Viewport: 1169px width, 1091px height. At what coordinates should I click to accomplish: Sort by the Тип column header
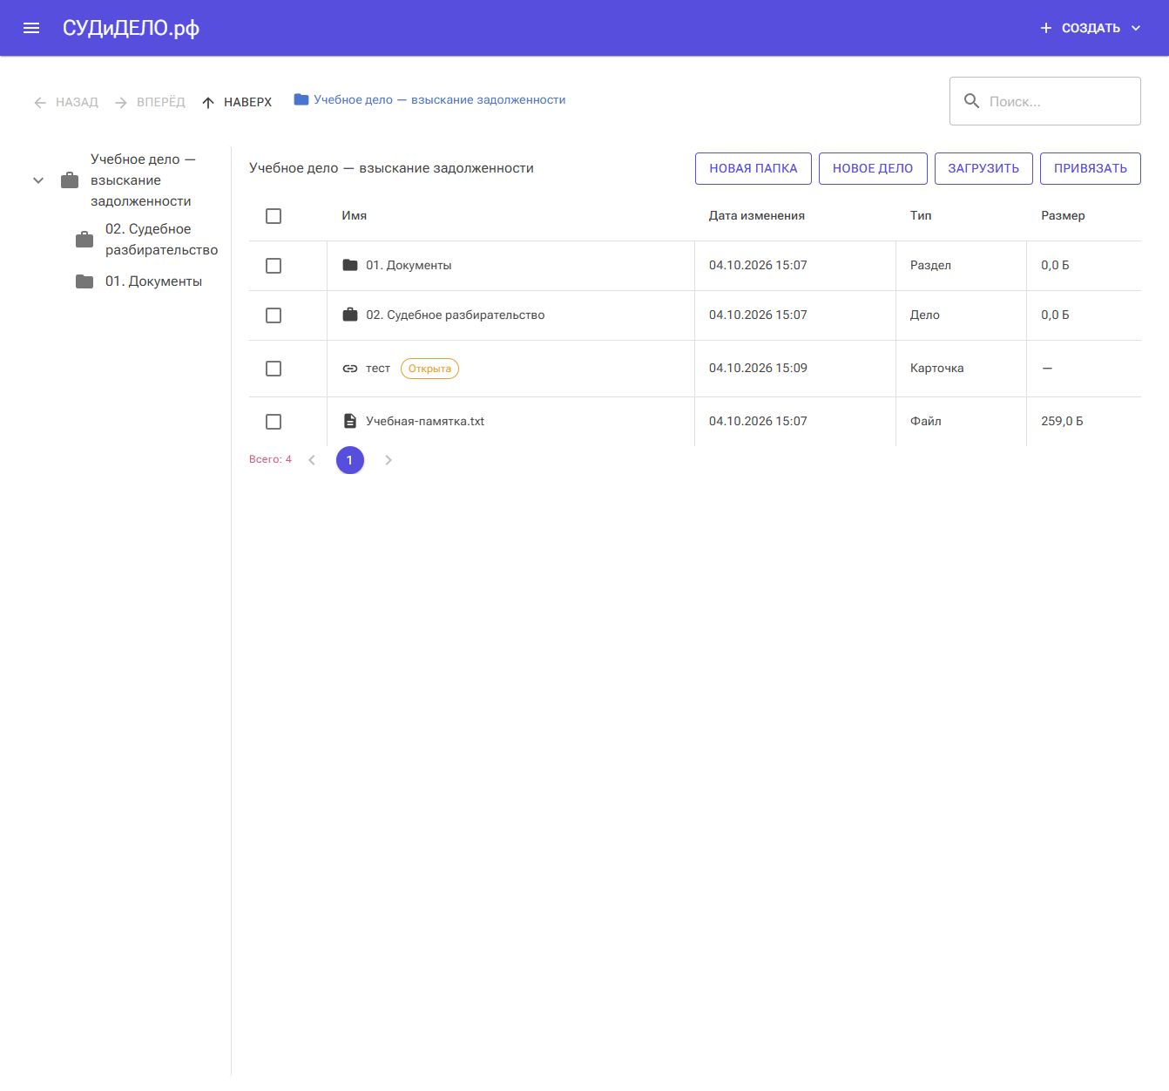[921, 215]
